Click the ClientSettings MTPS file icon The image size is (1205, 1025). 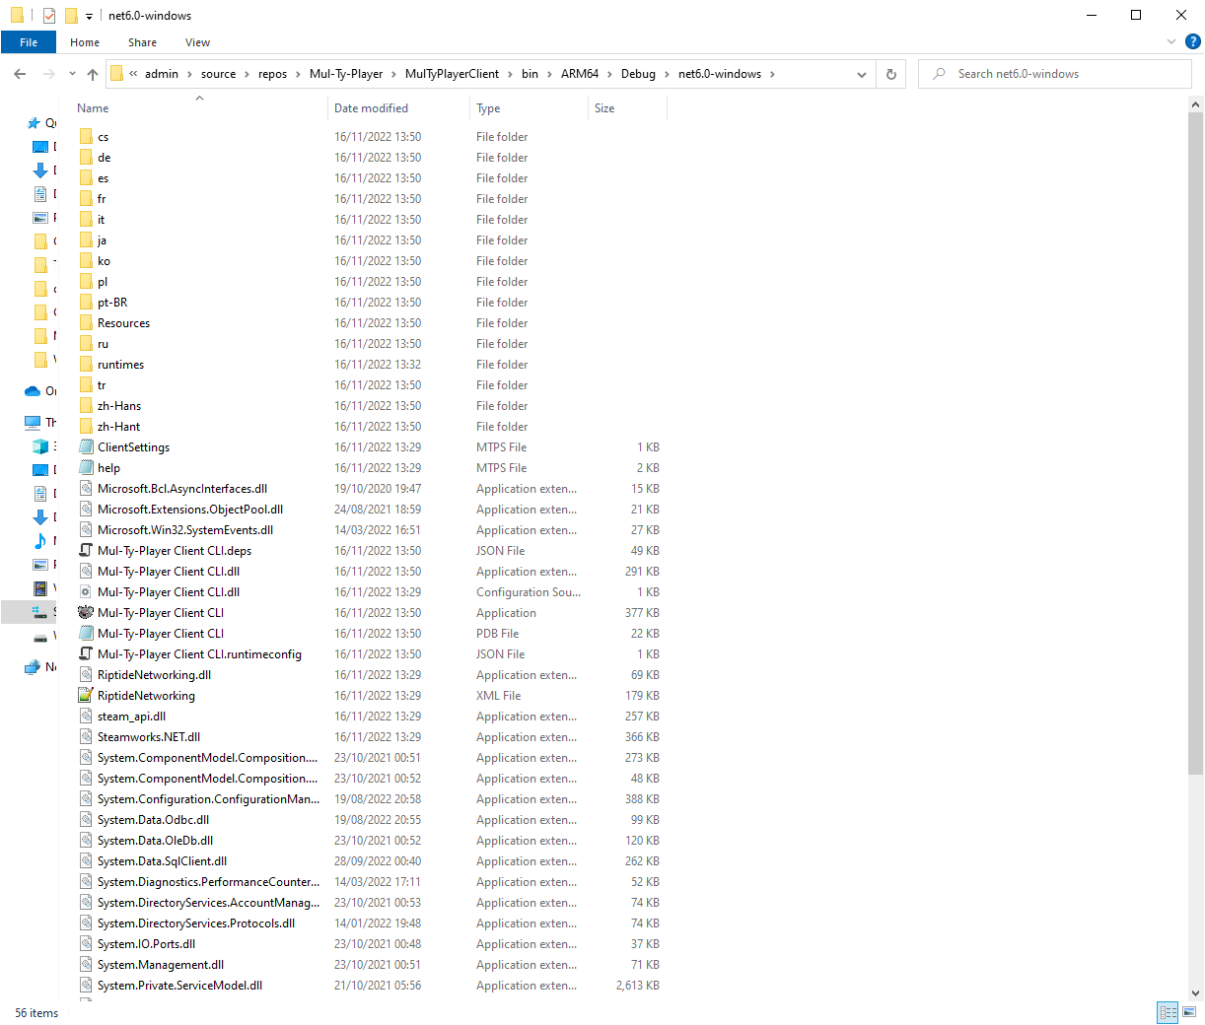click(86, 447)
